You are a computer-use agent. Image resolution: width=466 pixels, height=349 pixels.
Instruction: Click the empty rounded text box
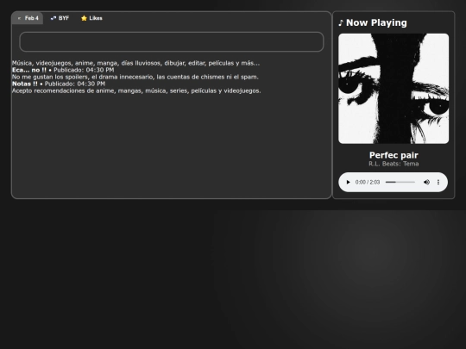[x=172, y=42]
